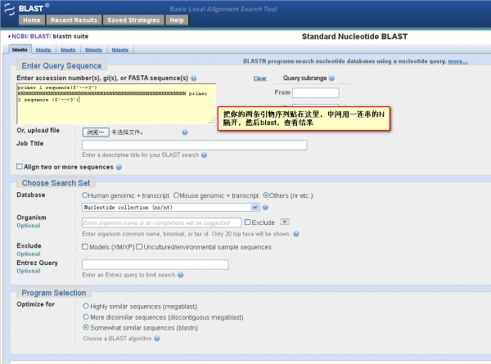Switch to the blastp tab
Screen dimensions: 491x364
tap(43, 50)
